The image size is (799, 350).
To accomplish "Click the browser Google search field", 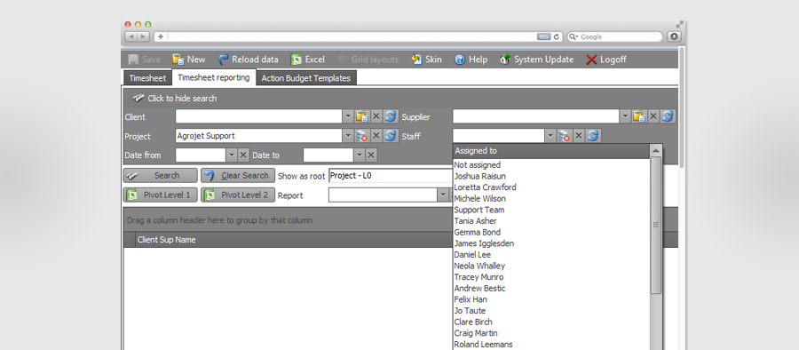I will pyautogui.click(x=615, y=36).
